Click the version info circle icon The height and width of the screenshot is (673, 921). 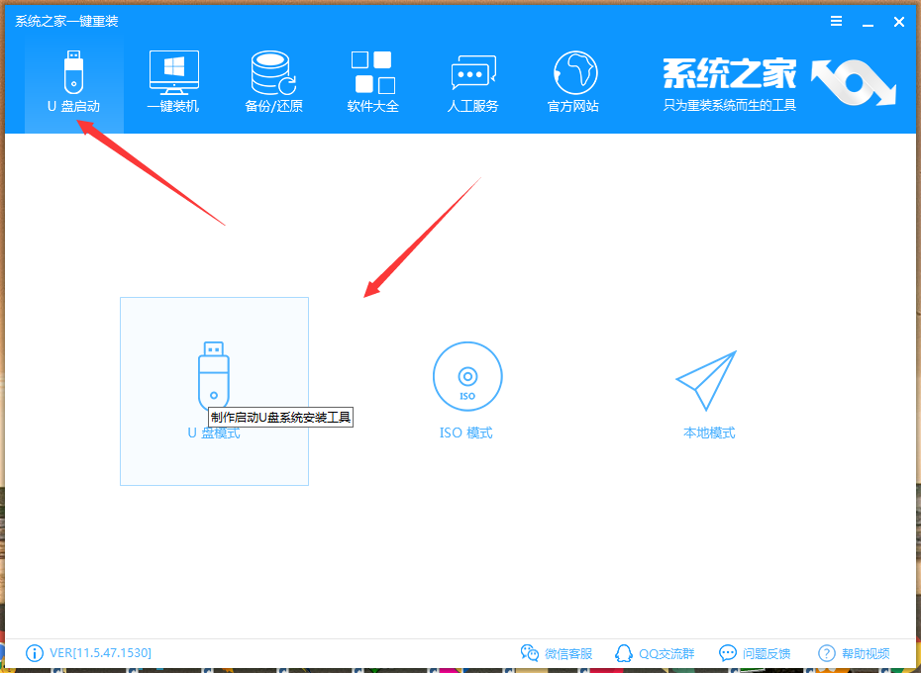click(x=33, y=653)
